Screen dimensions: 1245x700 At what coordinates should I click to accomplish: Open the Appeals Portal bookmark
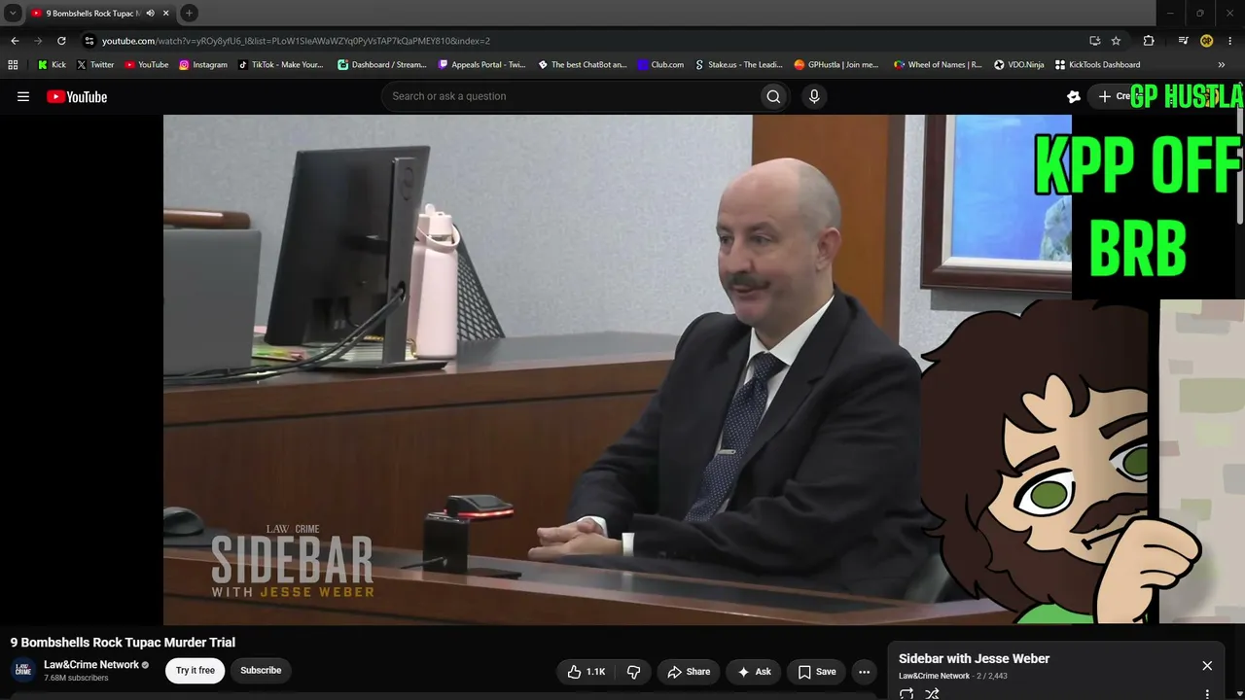pyautogui.click(x=482, y=65)
